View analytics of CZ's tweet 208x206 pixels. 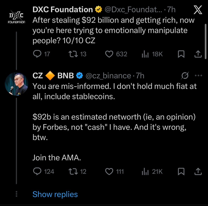click(145, 171)
